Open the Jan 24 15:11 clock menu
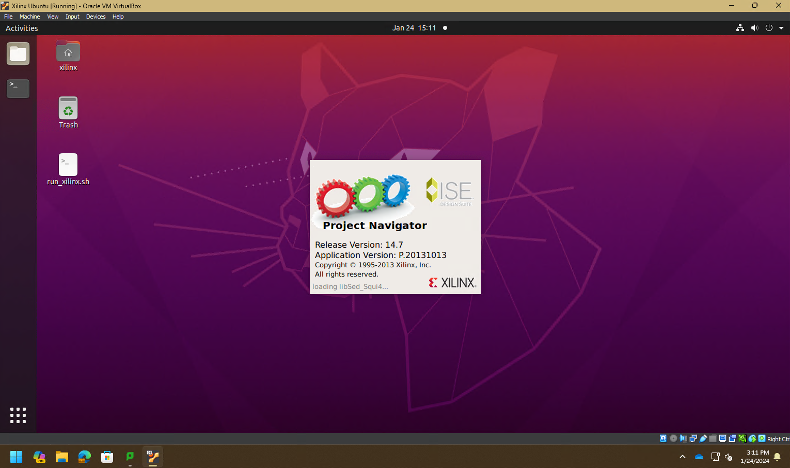Screen dimensions: 790x468 [414, 28]
